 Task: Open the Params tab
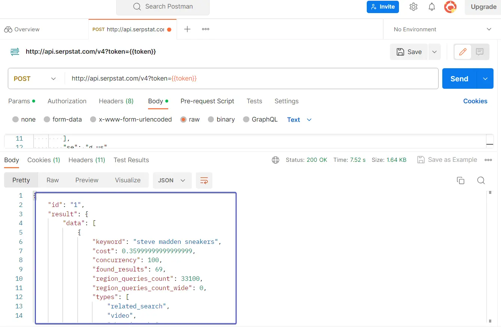pos(22,101)
